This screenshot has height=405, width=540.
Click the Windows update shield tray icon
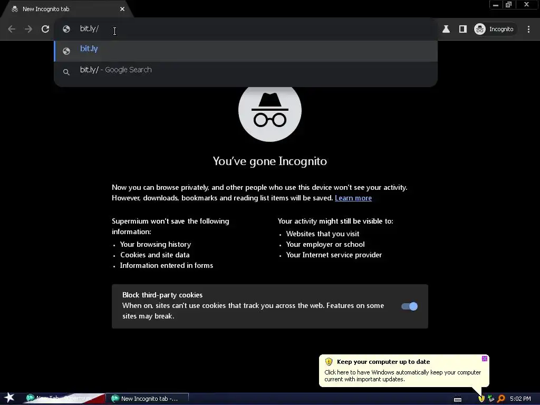(481, 399)
